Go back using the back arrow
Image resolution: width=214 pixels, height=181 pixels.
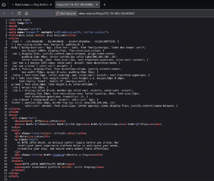click(x=5, y=13)
